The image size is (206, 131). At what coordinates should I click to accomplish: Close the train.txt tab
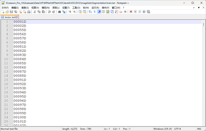[x=16, y=17]
